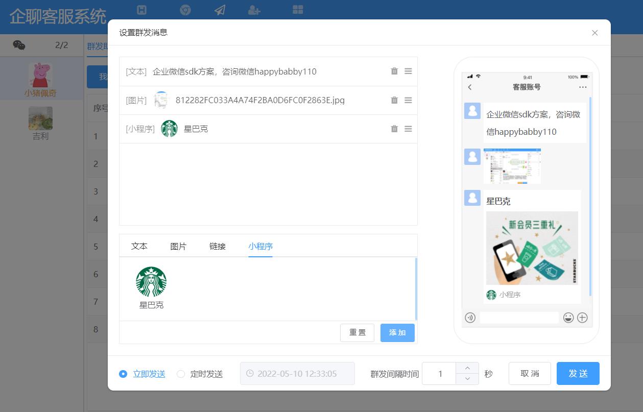
Task: Delete the [文本] message item
Action: pos(394,71)
